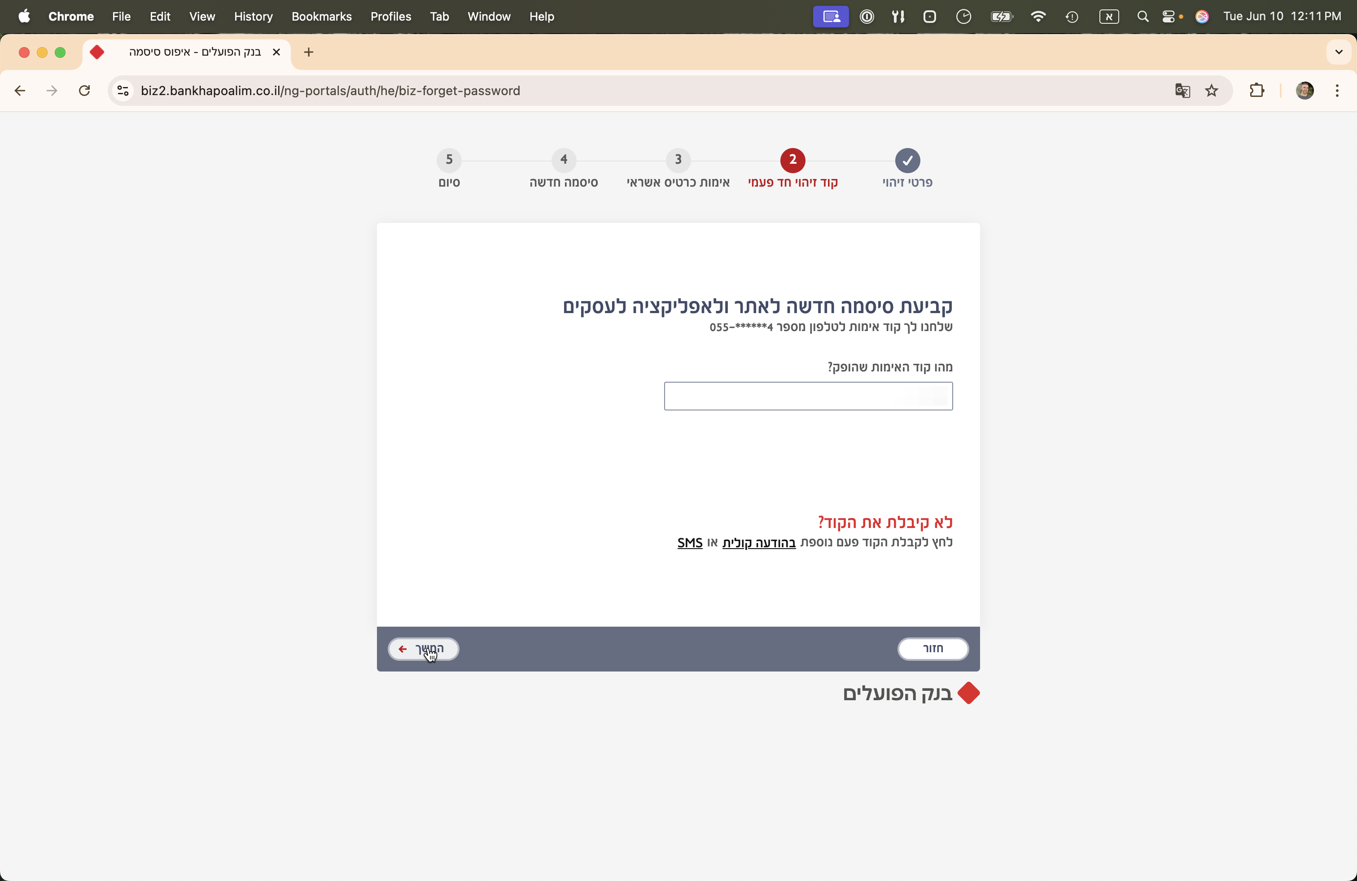Click the המשך continue button
The width and height of the screenshot is (1357, 881).
tap(423, 649)
